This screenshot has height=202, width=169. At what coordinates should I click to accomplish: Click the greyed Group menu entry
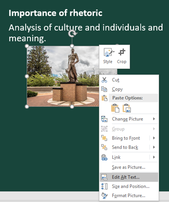point(129,129)
